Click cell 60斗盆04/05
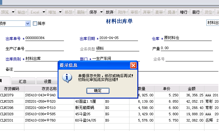Screen dimensions: 219x131 pos(89,120)
